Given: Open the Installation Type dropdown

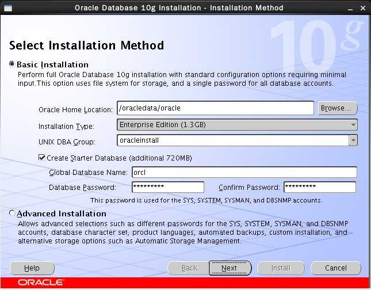Looking at the screenshot, I should tap(237, 125).
